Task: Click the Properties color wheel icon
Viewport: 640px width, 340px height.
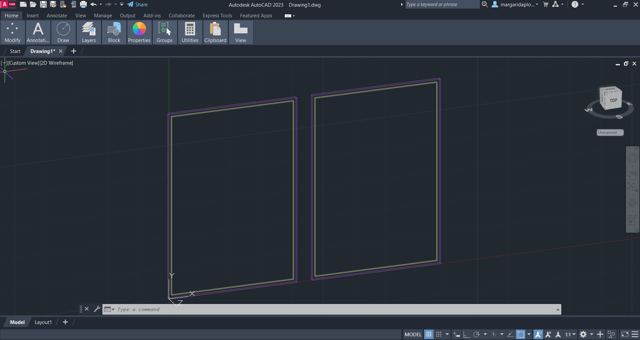Action: point(139,29)
